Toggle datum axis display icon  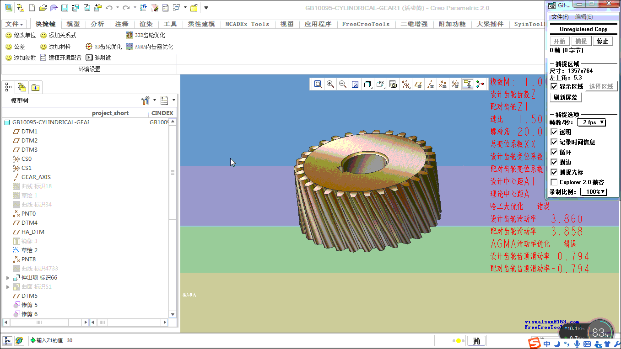coord(430,84)
